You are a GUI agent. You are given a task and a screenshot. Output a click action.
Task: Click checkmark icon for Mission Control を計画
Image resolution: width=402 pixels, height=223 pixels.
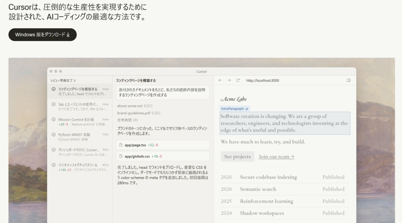pyautogui.click(x=53, y=119)
